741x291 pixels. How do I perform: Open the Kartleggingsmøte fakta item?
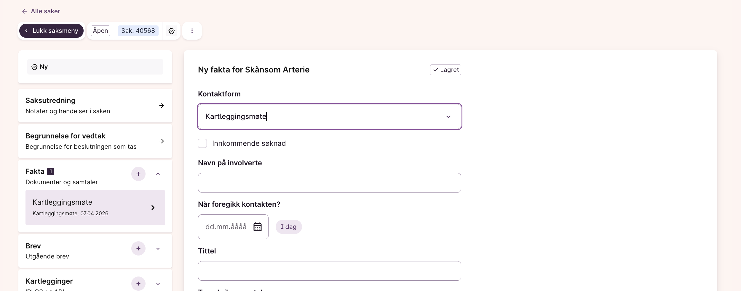[x=95, y=208]
